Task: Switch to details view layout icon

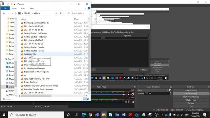Action: (85, 99)
